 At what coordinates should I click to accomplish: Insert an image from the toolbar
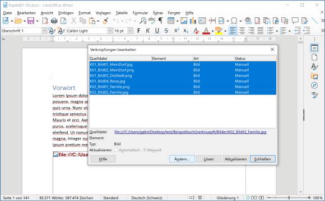tap(184, 21)
